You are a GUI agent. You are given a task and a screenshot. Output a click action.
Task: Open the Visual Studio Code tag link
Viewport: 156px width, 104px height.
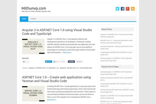[x=86, y=68]
